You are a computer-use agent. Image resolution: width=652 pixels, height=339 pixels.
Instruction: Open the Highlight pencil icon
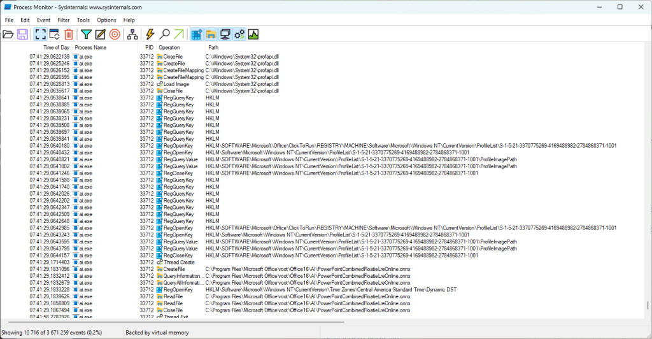coord(101,34)
